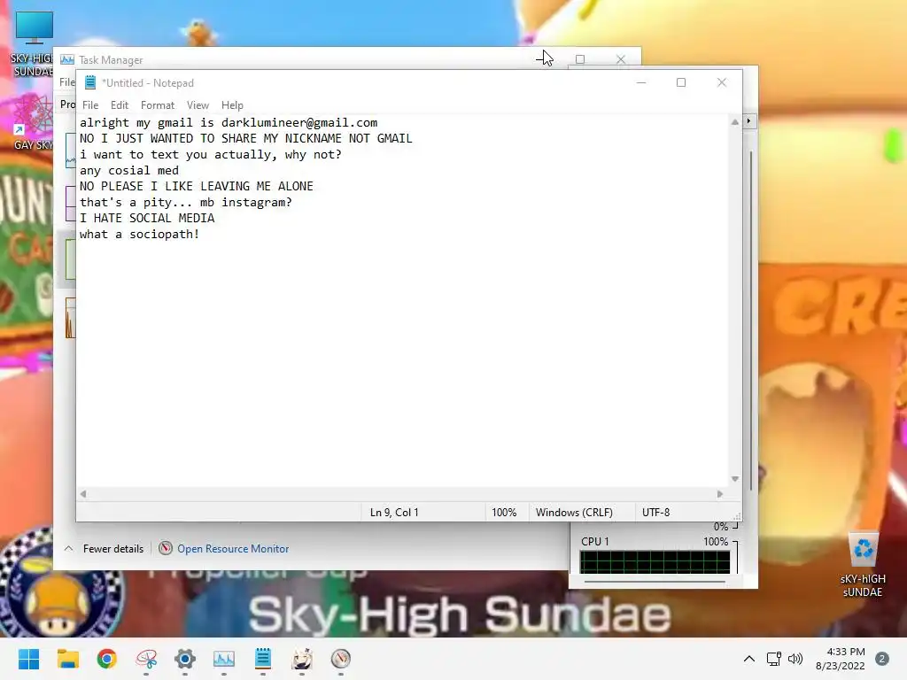The width and height of the screenshot is (907, 680).
Task: Open the volume speaker icon
Action: pos(795,659)
